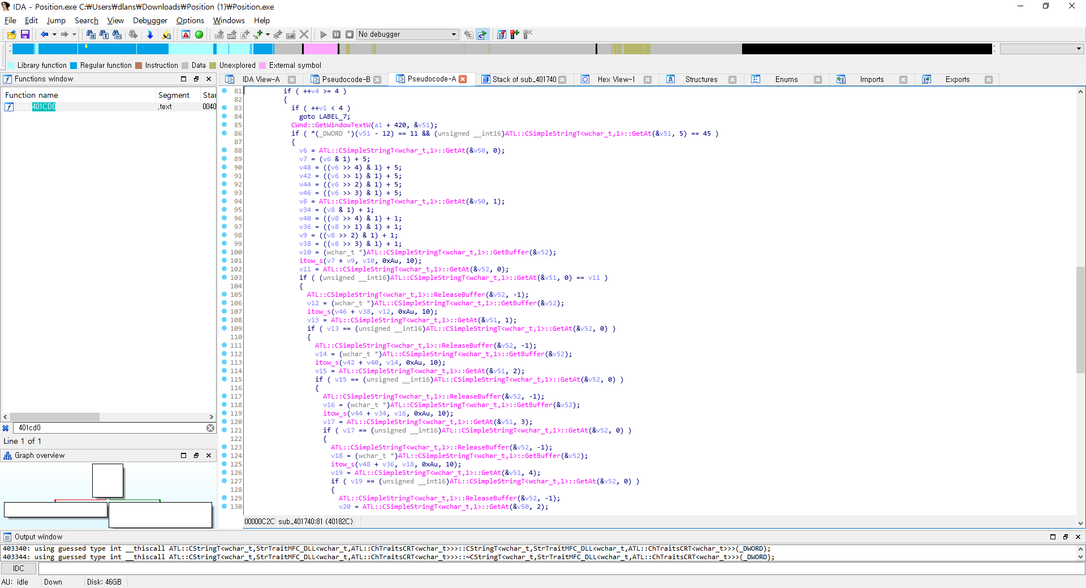The height and width of the screenshot is (588, 1086).
Task: Open the Options menu
Action: pos(190,20)
